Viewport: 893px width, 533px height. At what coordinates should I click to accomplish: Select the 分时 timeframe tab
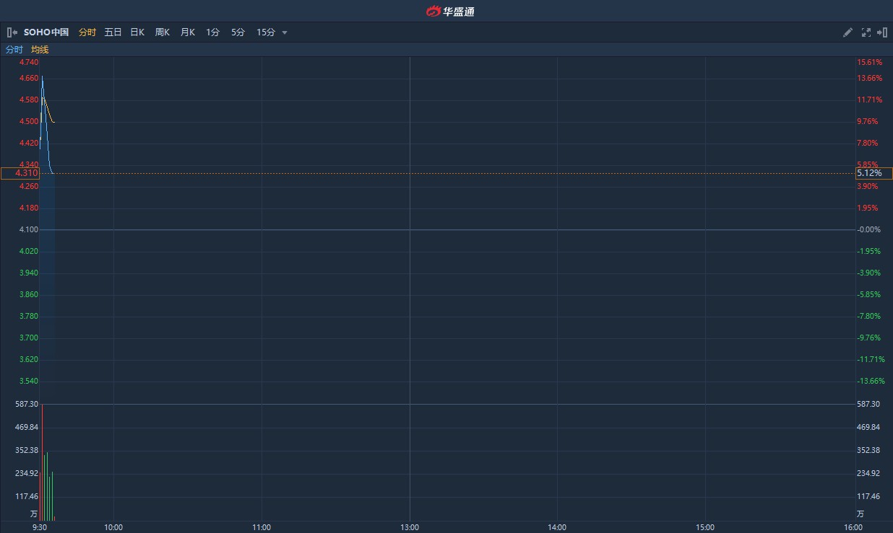87,32
